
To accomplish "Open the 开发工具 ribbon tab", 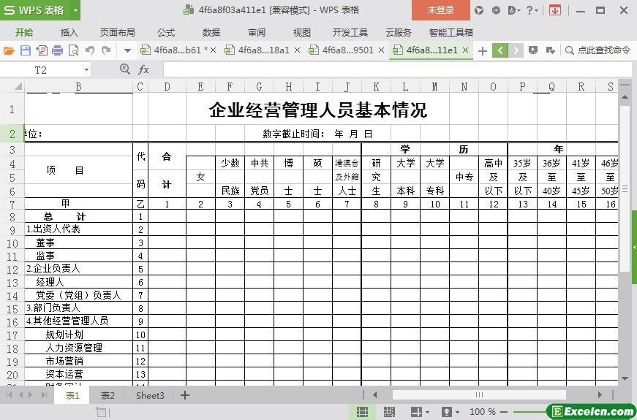I will pos(350,32).
